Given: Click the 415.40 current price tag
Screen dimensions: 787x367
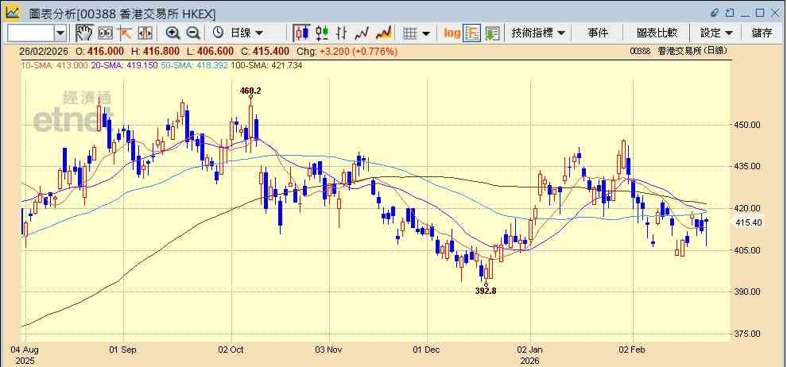Looking at the screenshot, I should click(748, 222).
